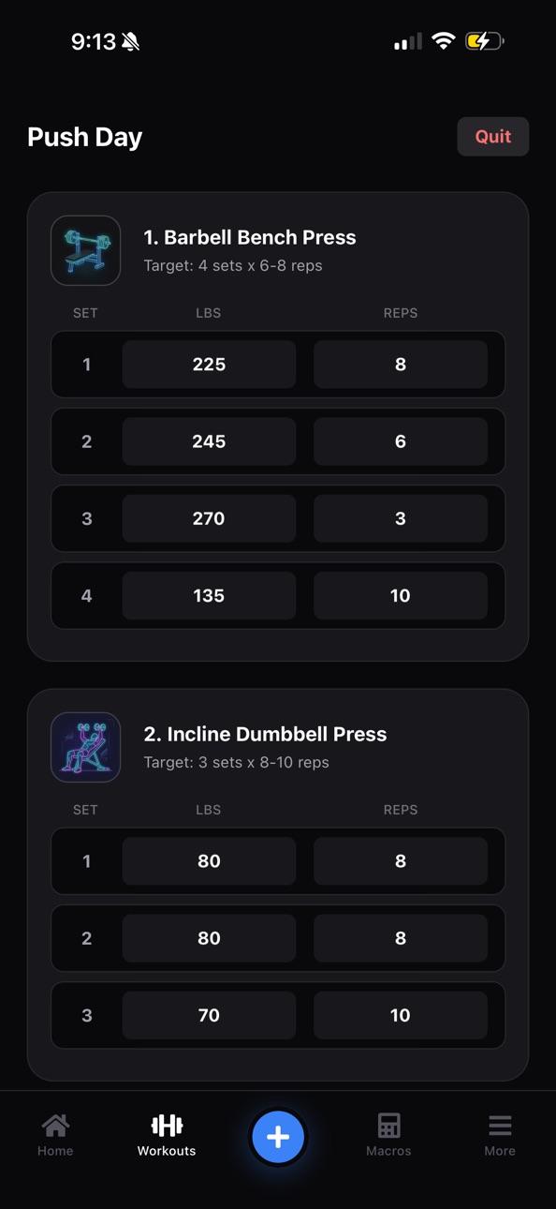
Task: Tap the Barbell Bench Press title
Action: click(x=250, y=237)
